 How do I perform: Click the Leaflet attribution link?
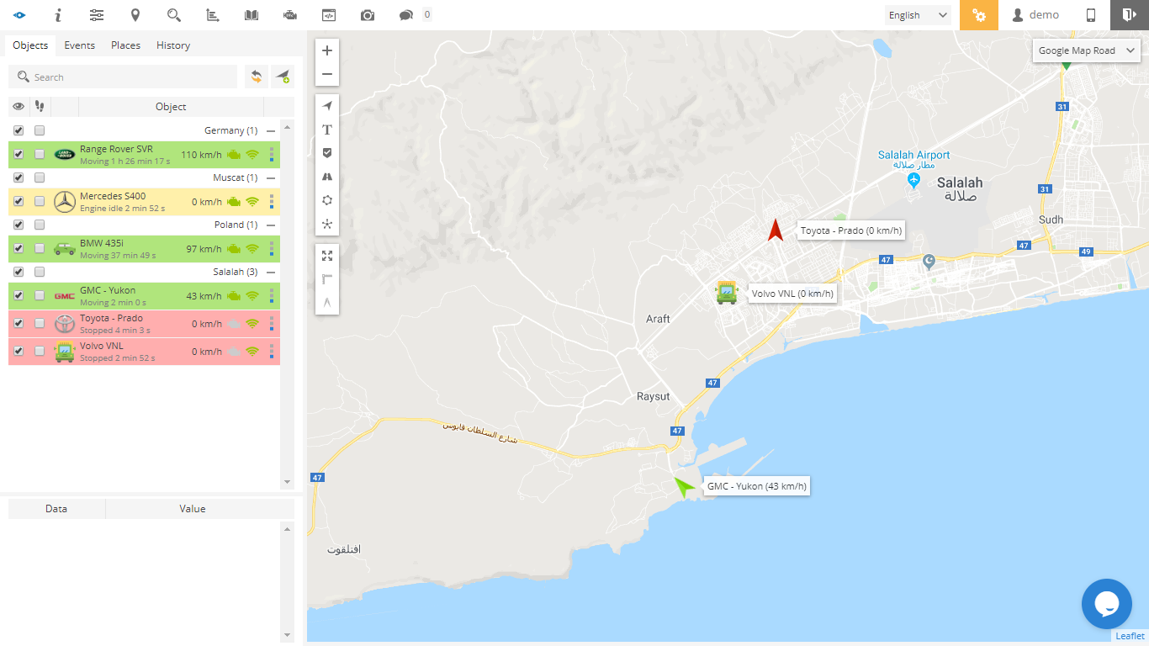point(1130,636)
